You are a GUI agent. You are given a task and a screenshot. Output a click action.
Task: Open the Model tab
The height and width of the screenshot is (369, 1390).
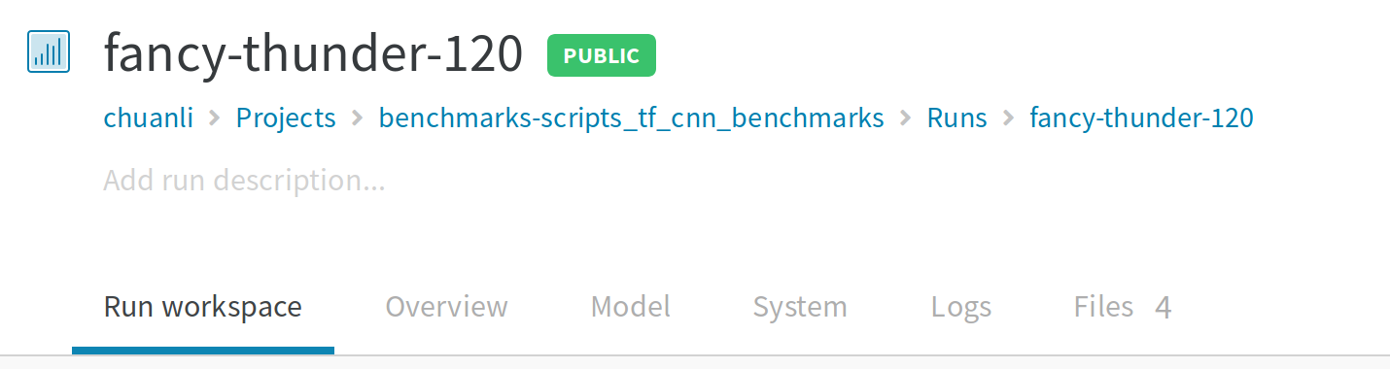631,307
